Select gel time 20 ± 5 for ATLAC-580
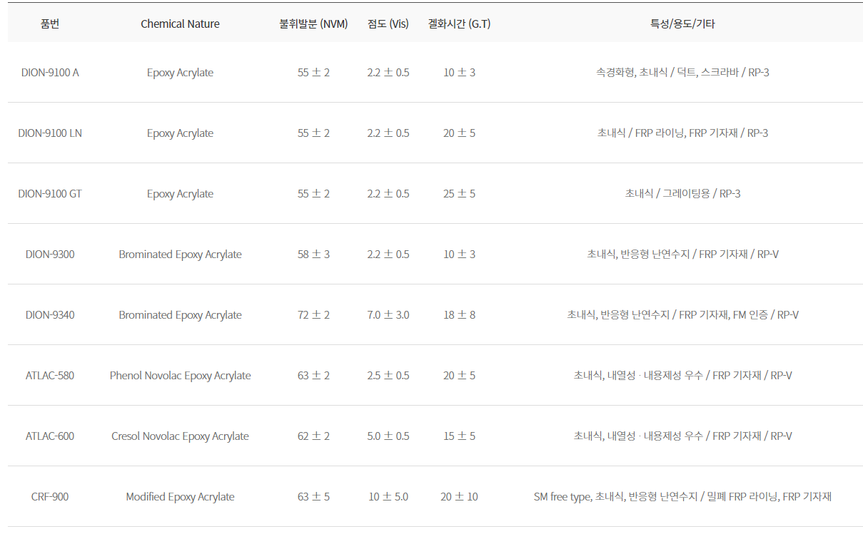The image size is (863, 534). point(459,376)
